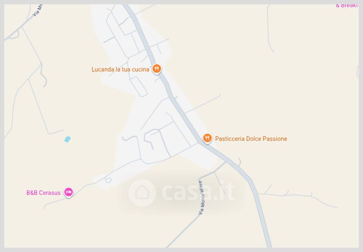Screen dimensions: 363x252
Task: Open the Lucanda la tua cucina text label
Action: [120, 69]
